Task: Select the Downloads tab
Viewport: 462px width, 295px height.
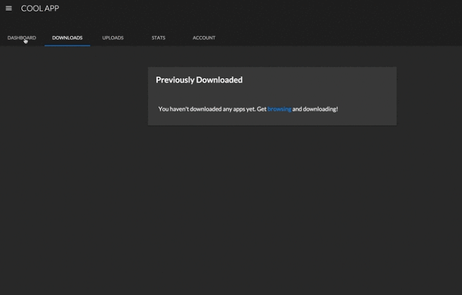Action: [67, 37]
